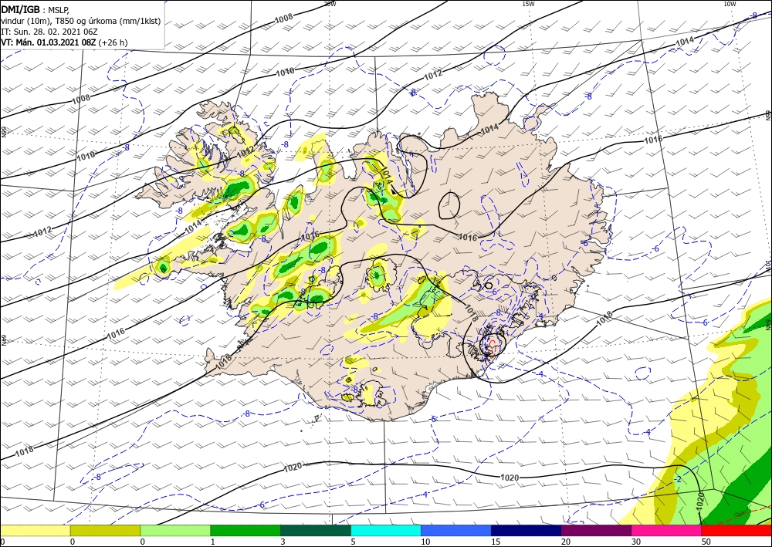Click the red legend block above 50
This screenshot has width=772, height=547.
pos(736,530)
